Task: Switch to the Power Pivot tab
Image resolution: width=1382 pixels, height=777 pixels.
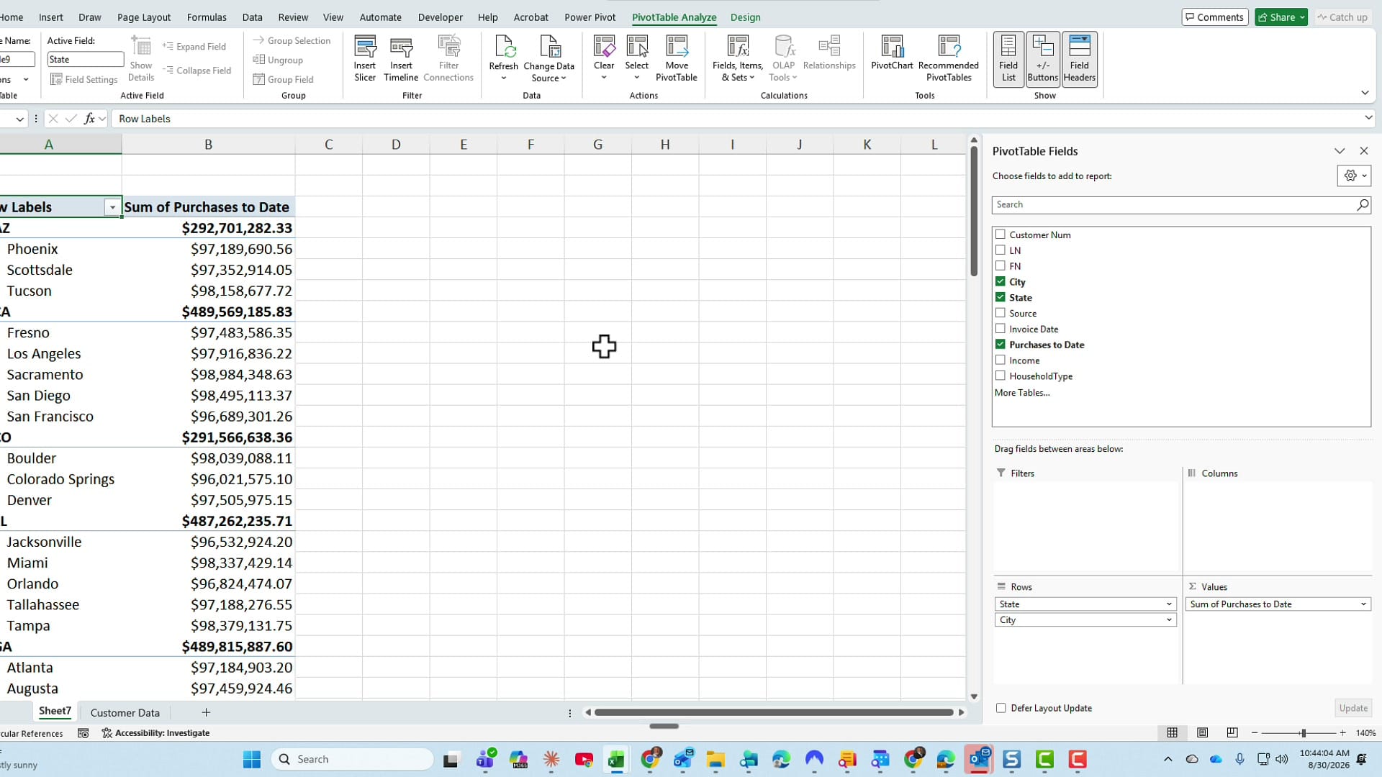Action: tap(590, 17)
